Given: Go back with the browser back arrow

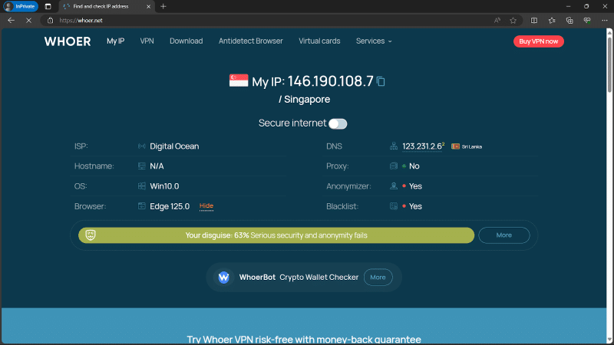Looking at the screenshot, I should tap(11, 21).
